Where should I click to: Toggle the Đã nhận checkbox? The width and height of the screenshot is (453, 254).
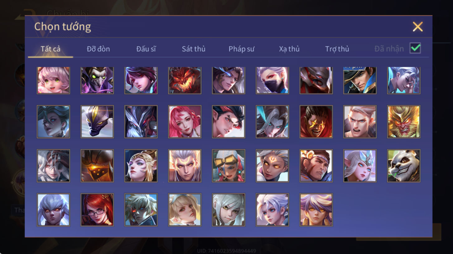point(415,48)
